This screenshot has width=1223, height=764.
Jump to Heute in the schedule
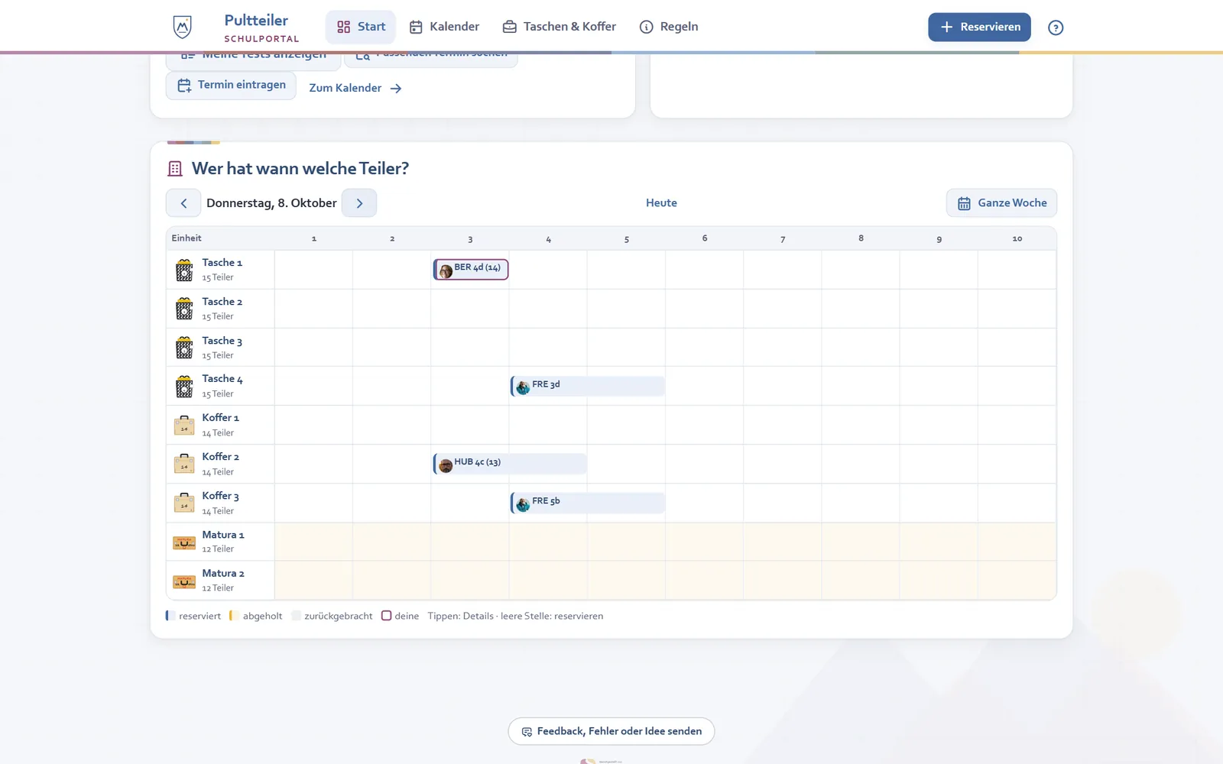pyautogui.click(x=661, y=203)
